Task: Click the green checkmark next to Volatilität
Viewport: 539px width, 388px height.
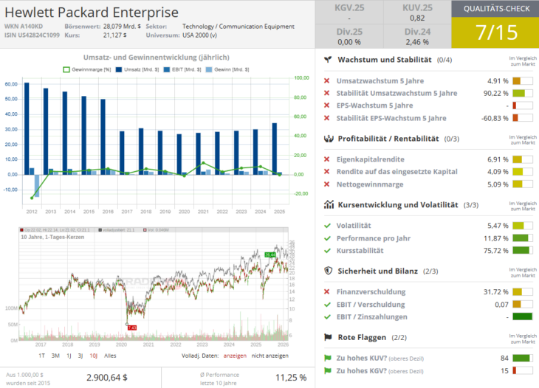Action: point(327,226)
